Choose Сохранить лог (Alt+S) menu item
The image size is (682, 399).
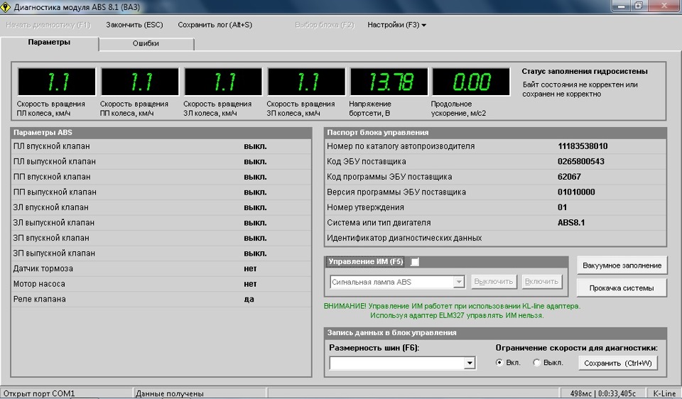tap(215, 25)
